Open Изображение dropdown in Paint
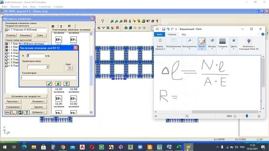Image resolution: width=269 pixels, height=151 pixels. click(x=174, y=44)
